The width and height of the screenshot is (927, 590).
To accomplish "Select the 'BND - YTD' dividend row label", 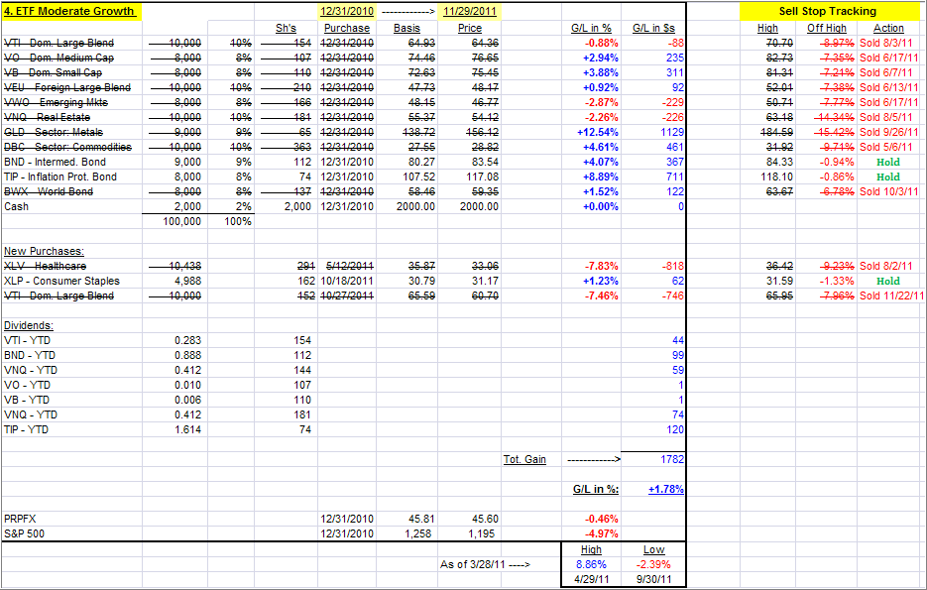I will pyautogui.click(x=30, y=355).
